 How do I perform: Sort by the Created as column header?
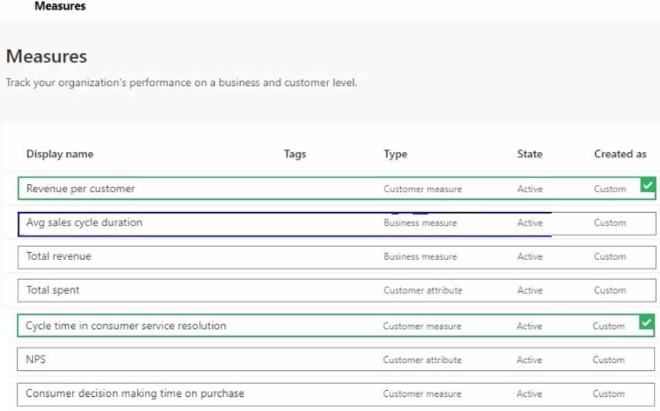click(620, 154)
